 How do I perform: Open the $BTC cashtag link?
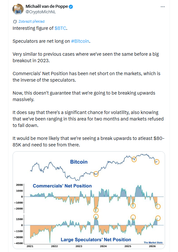tap(60, 28)
